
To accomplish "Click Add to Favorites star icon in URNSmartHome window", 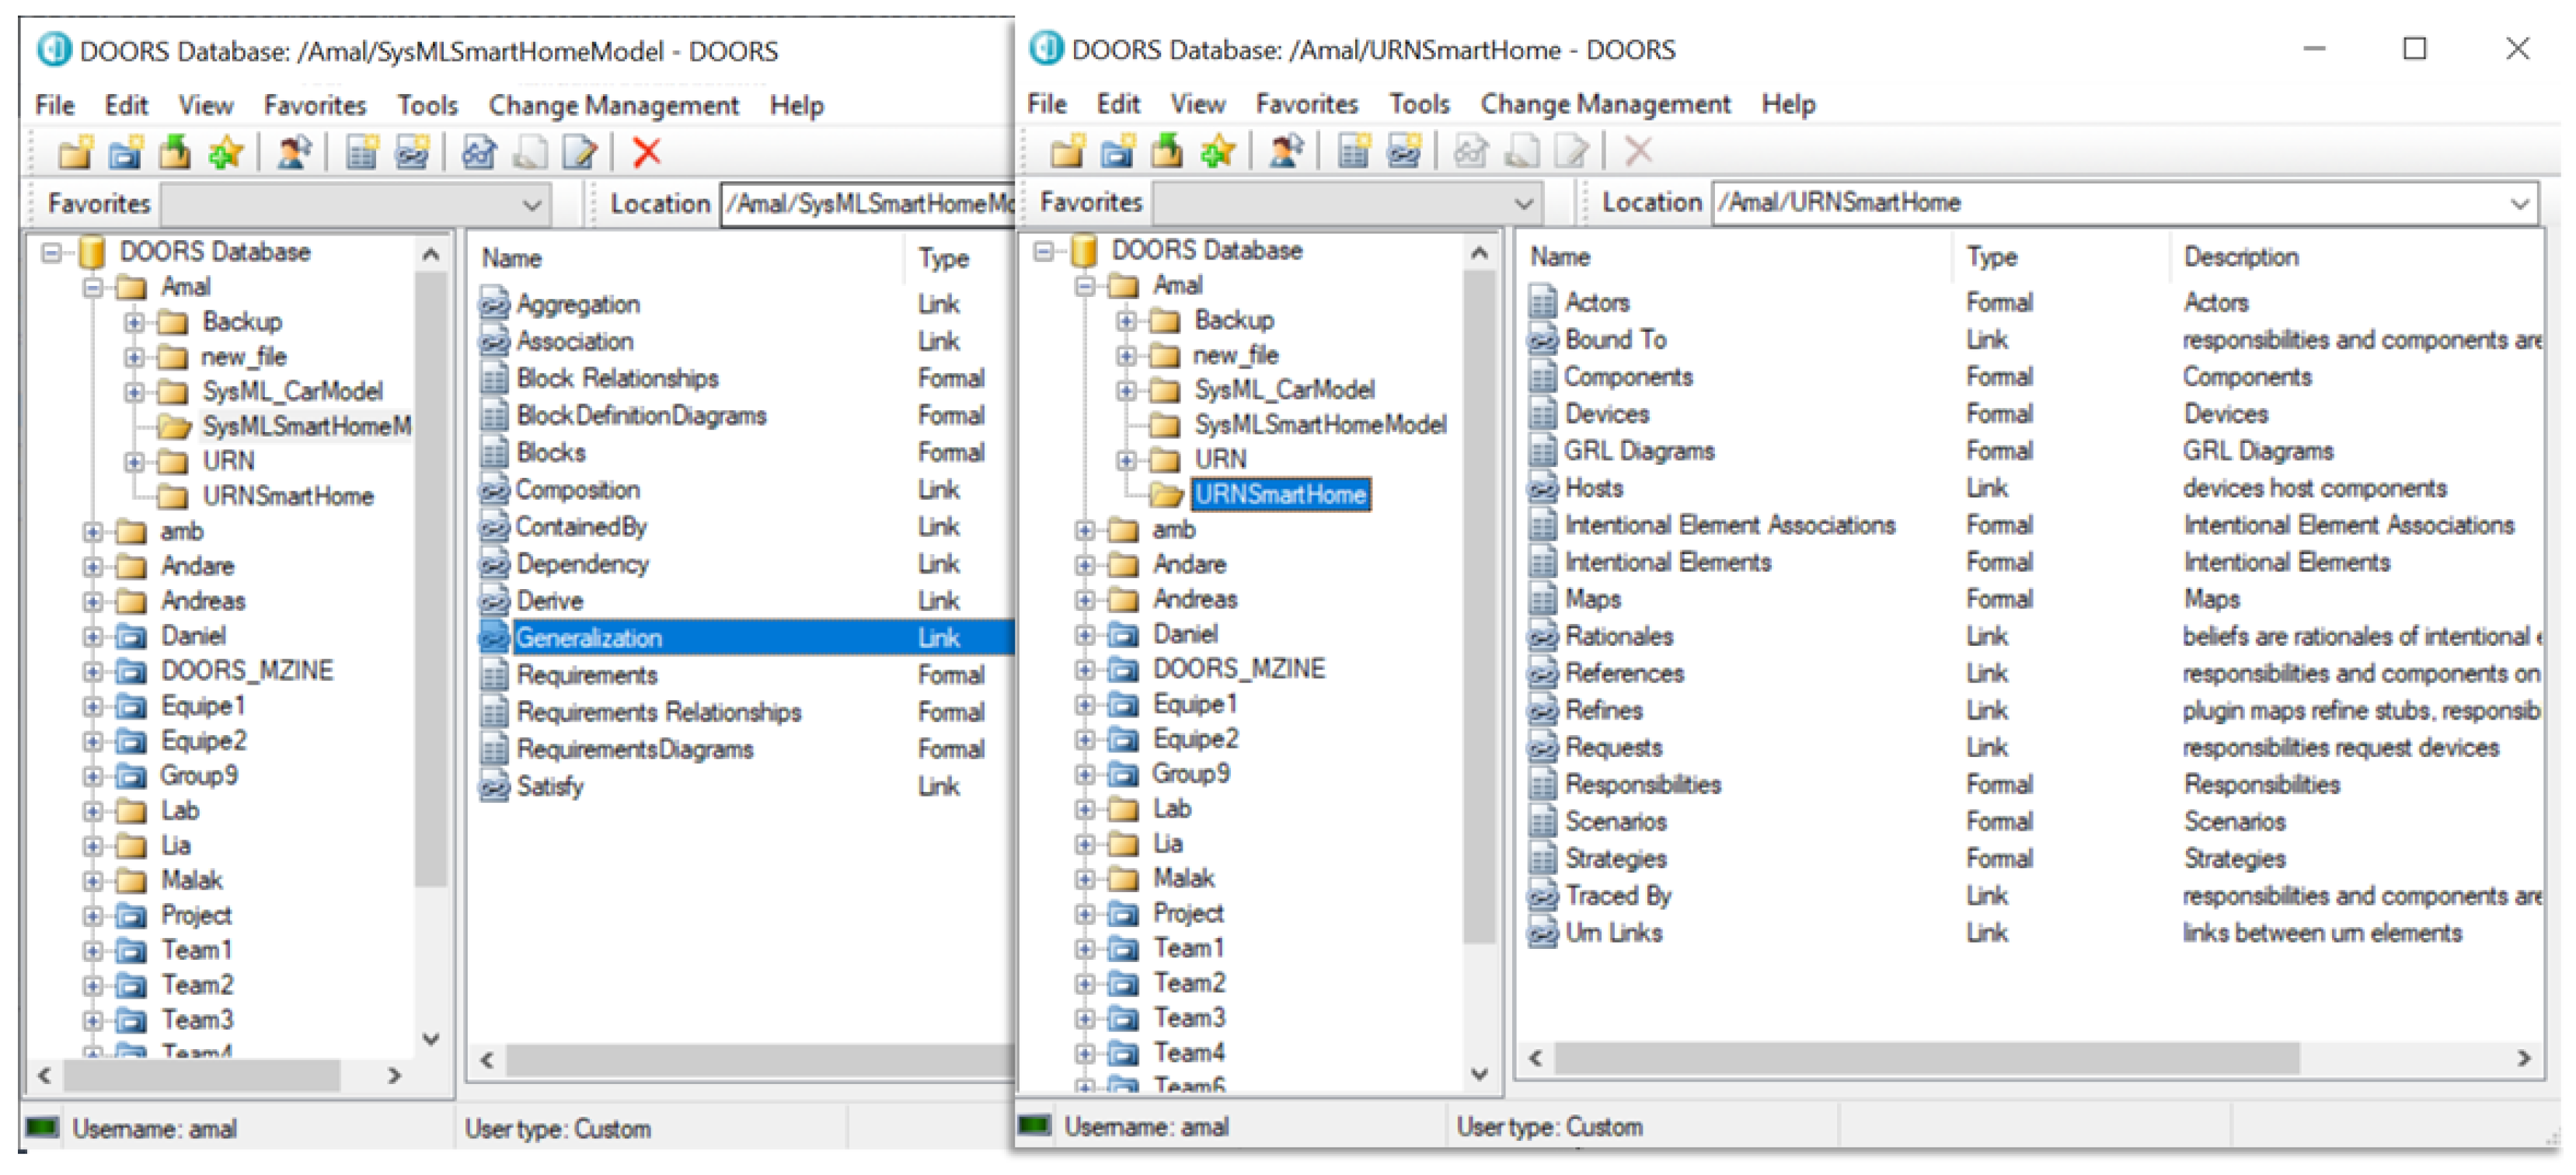I will click(x=1217, y=151).
